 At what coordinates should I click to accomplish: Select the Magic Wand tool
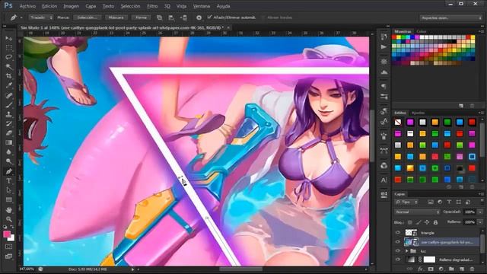(x=8, y=67)
